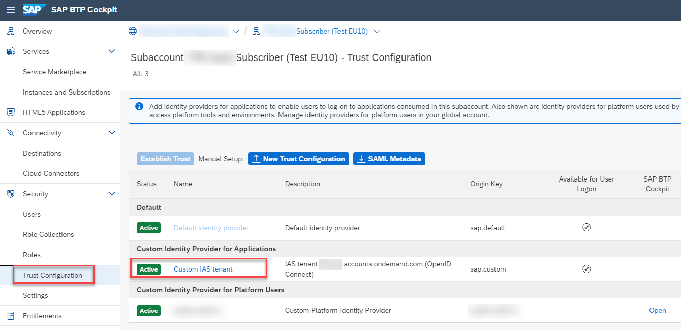This screenshot has height=330, width=681.
Task: Click the Services puzzle icon
Action: click(11, 51)
